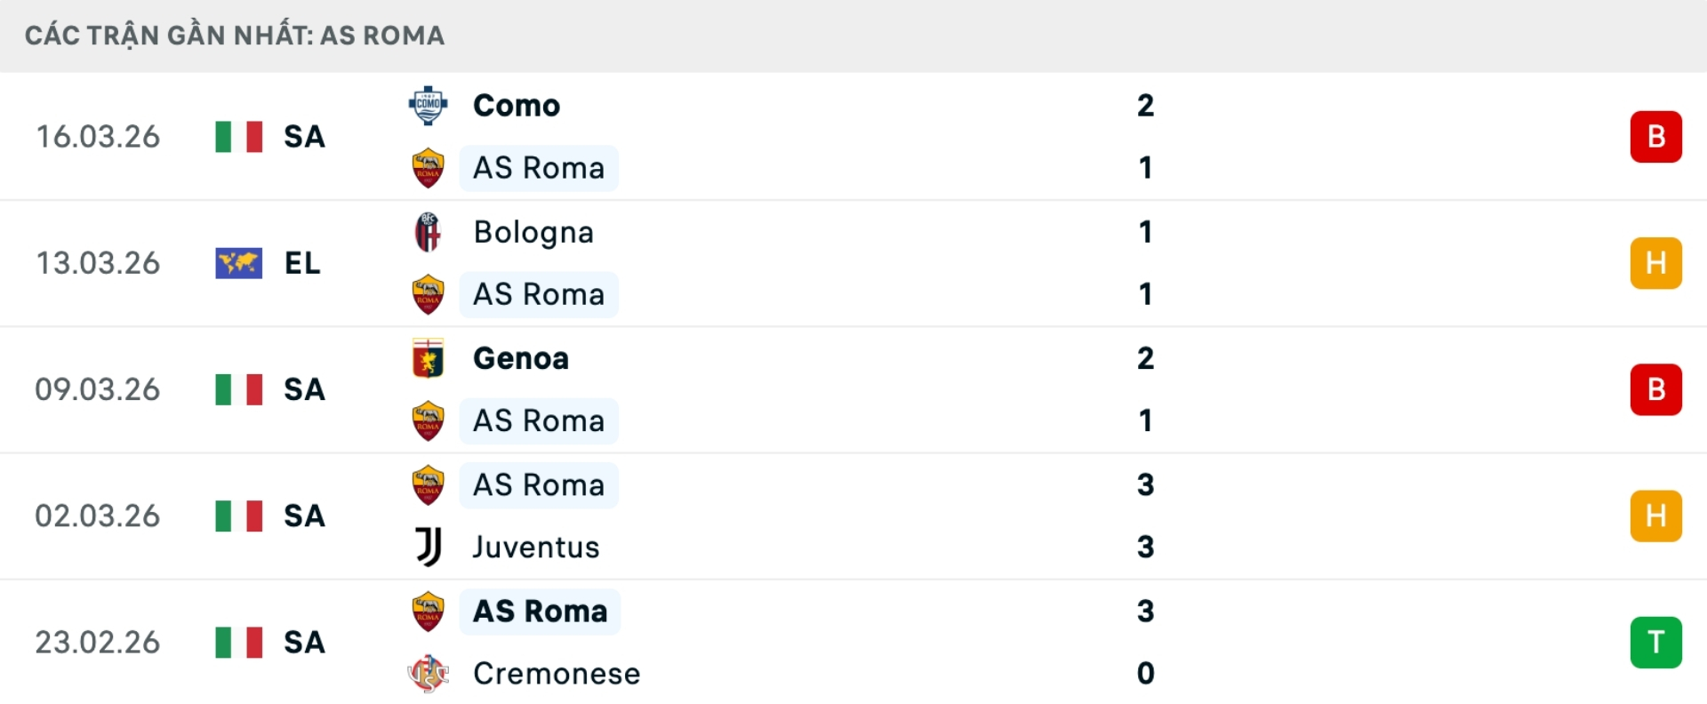Open the match dated 02.03.26
The image size is (1707, 704).
[x=98, y=516]
